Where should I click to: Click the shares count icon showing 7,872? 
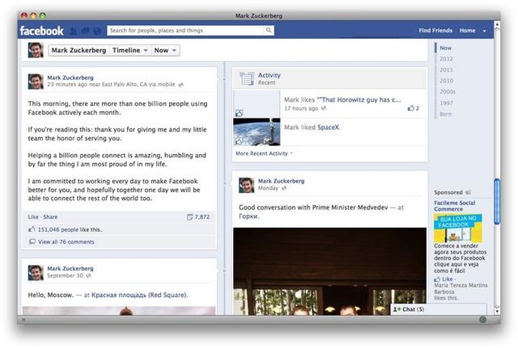tap(190, 217)
